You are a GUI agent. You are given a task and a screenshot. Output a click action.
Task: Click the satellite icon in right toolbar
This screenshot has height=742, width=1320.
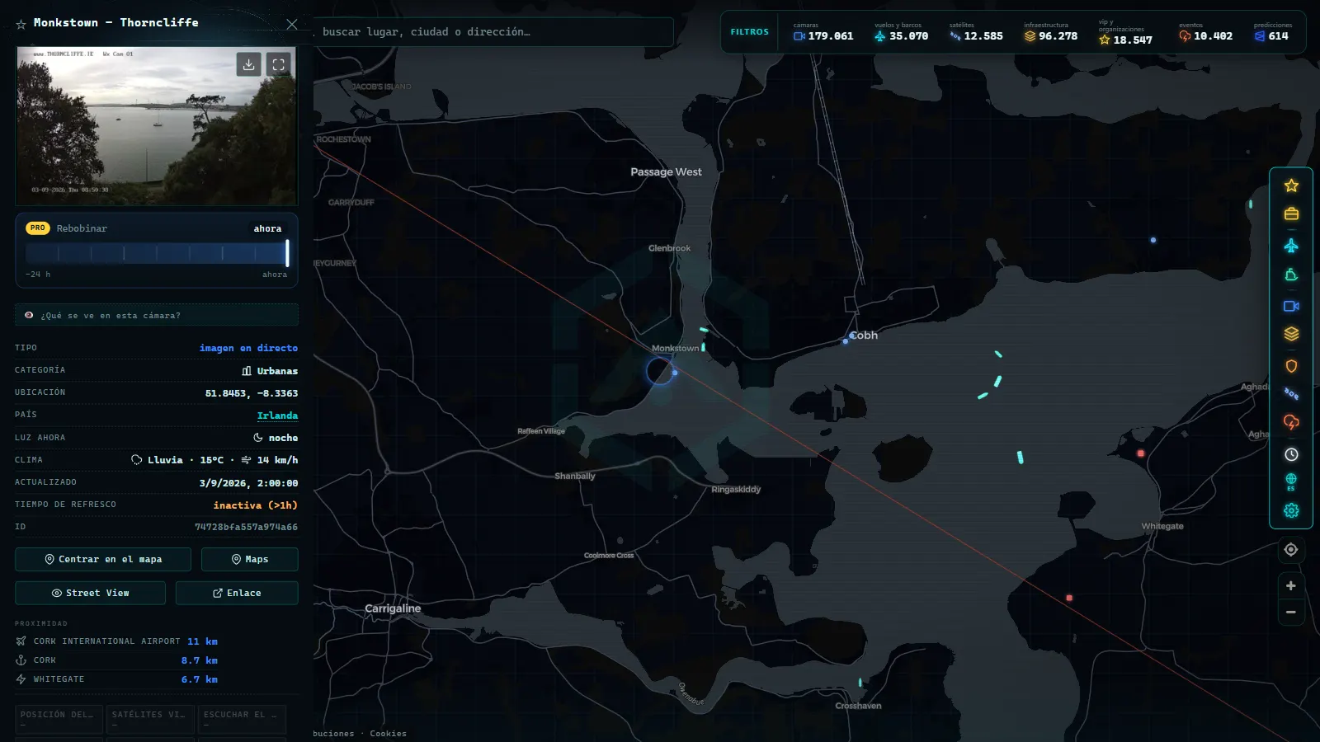point(1291,394)
